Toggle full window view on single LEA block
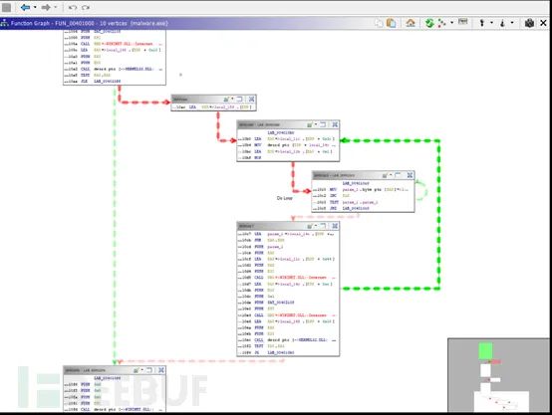The width and height of the screenshot is (552, 415). [239, 100]
